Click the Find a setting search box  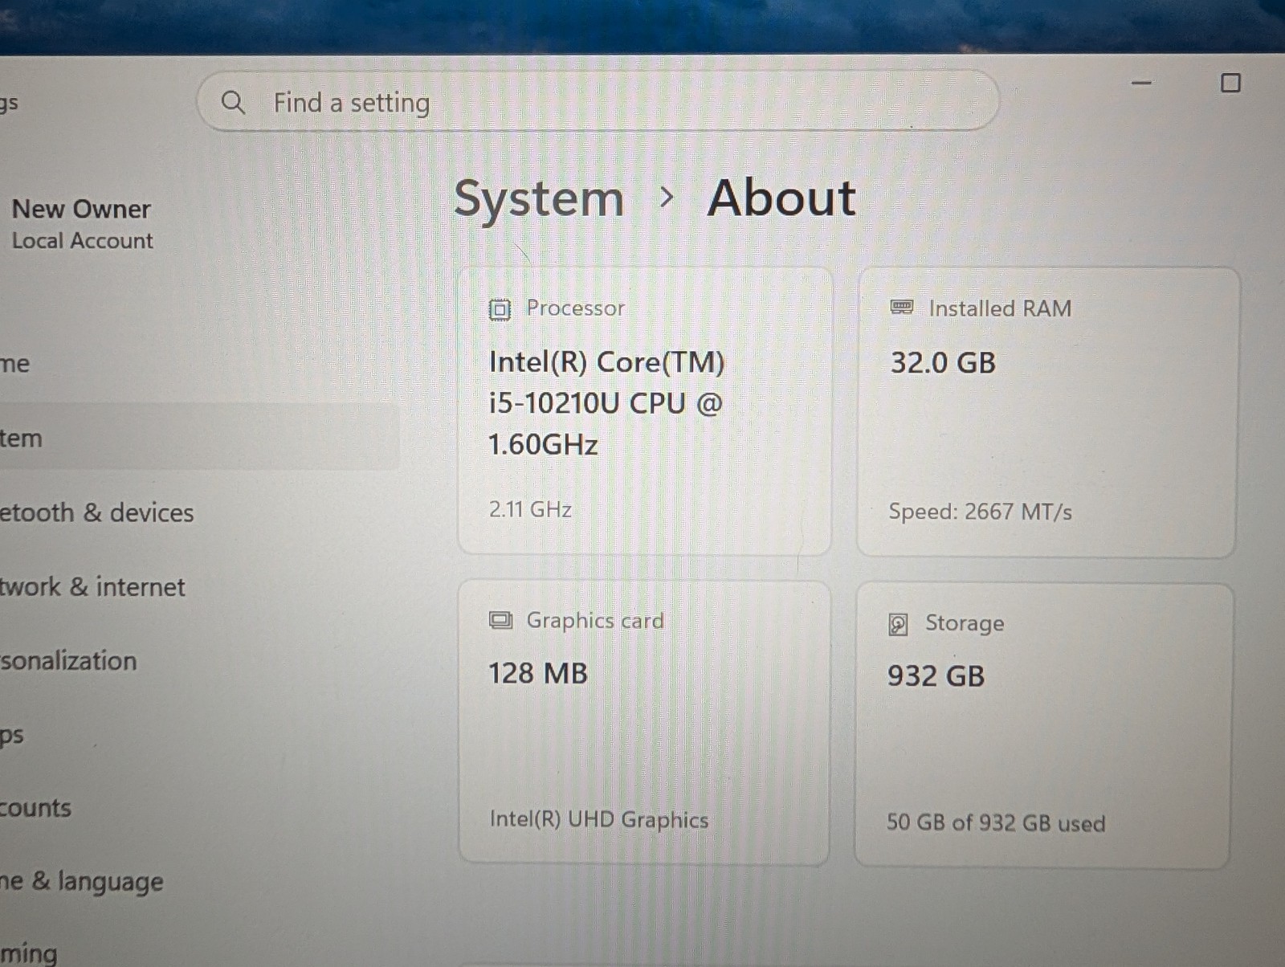tap(598, 101)
